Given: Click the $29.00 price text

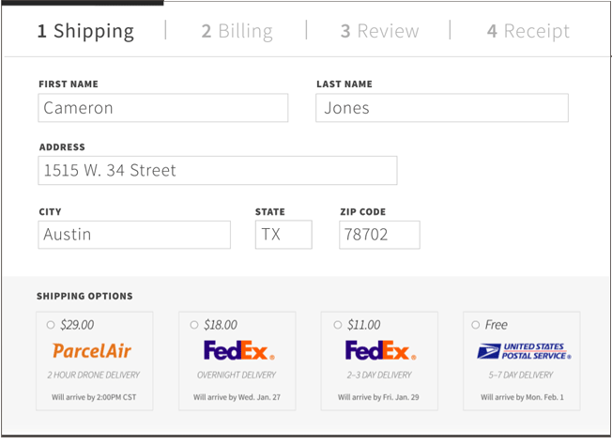Looking at the screenshot, I should click(77, 325).
